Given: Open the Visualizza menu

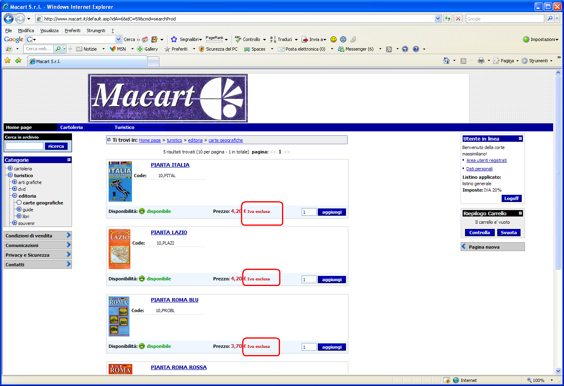Looking at the screenshot, I should tap(49, 31).
